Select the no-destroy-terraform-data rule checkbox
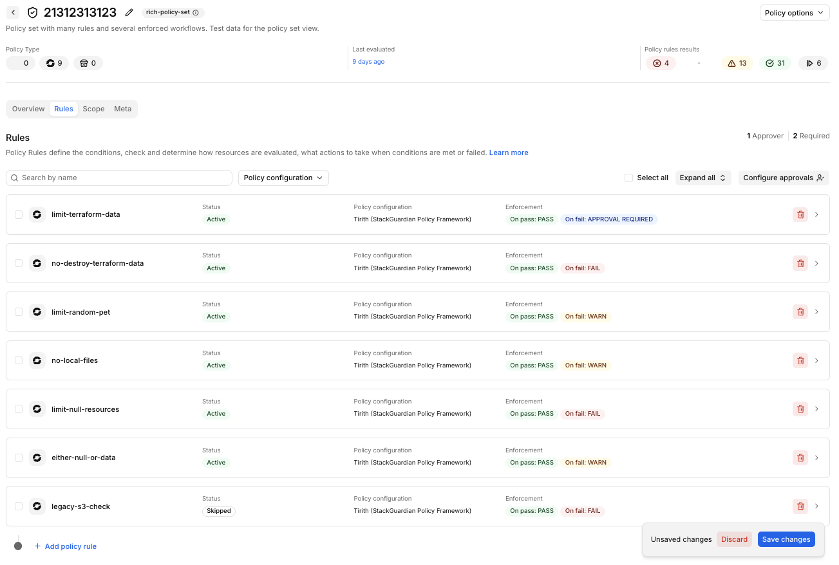The image size is (839, 565). [19, 263]
